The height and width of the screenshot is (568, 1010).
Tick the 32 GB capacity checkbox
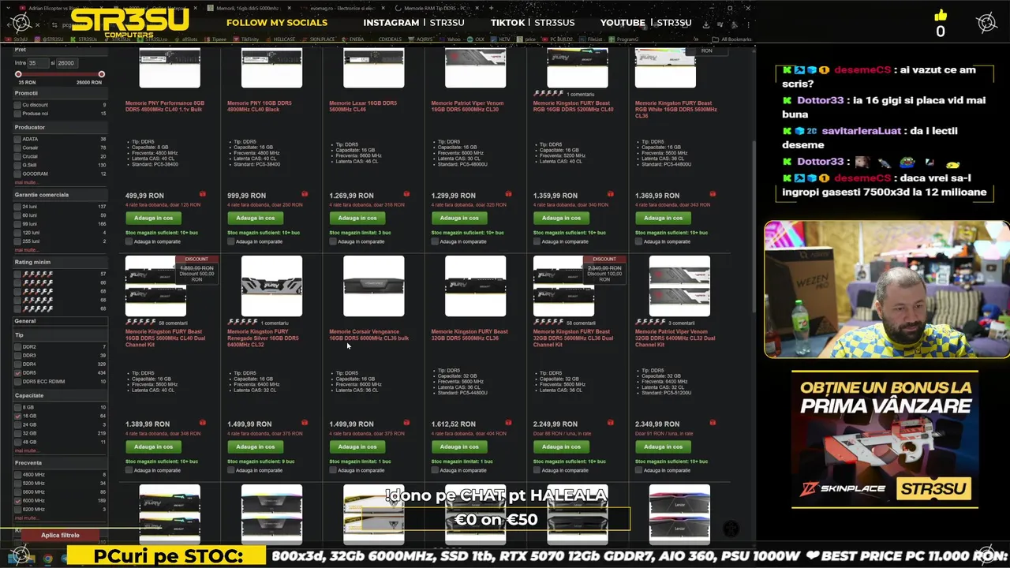(17, 433)
